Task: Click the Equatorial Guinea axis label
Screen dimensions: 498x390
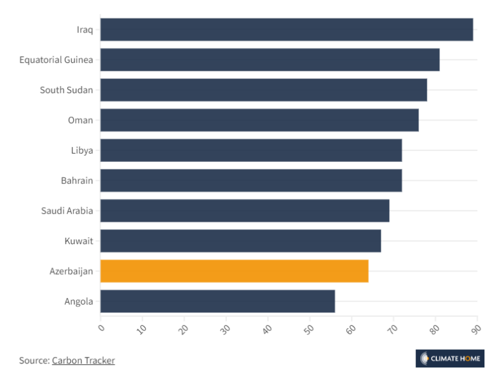Action: (56, 60)
